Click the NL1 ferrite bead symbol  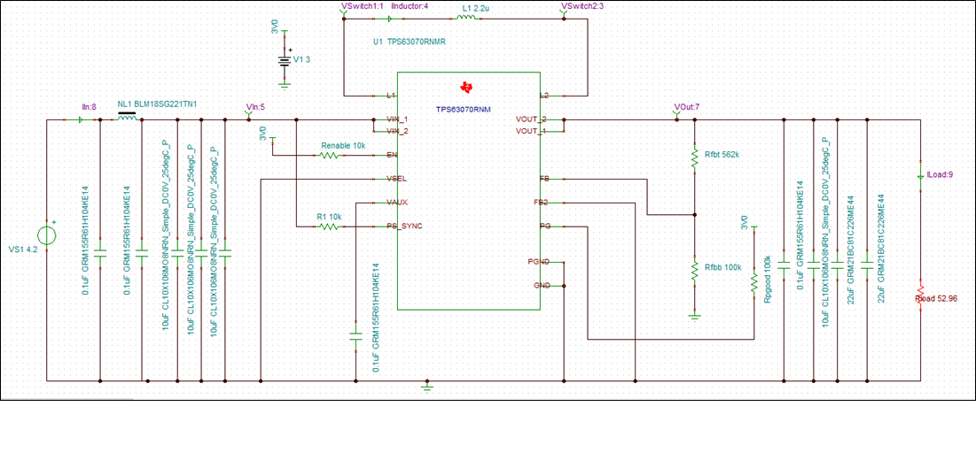(x=128, y=118)
